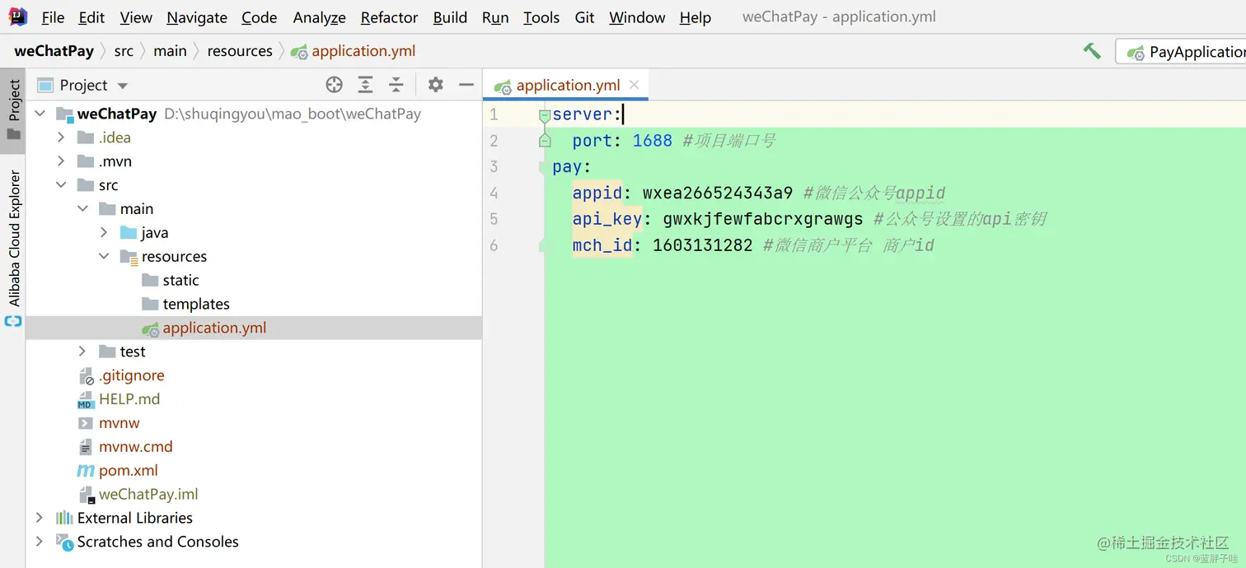Expand the java folder
This screenshot has height=568, width=1246.
coord(104,233)
